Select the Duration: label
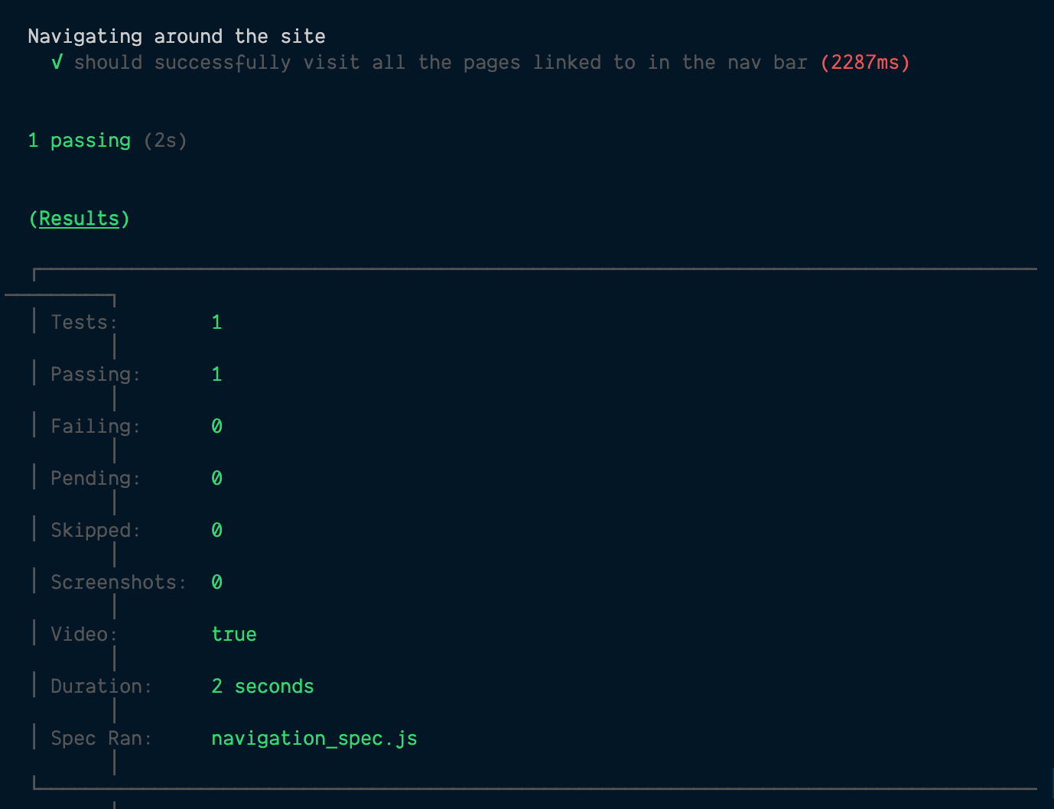The width and height of the screenshot is (1054, 809). [x=101, y=687]
